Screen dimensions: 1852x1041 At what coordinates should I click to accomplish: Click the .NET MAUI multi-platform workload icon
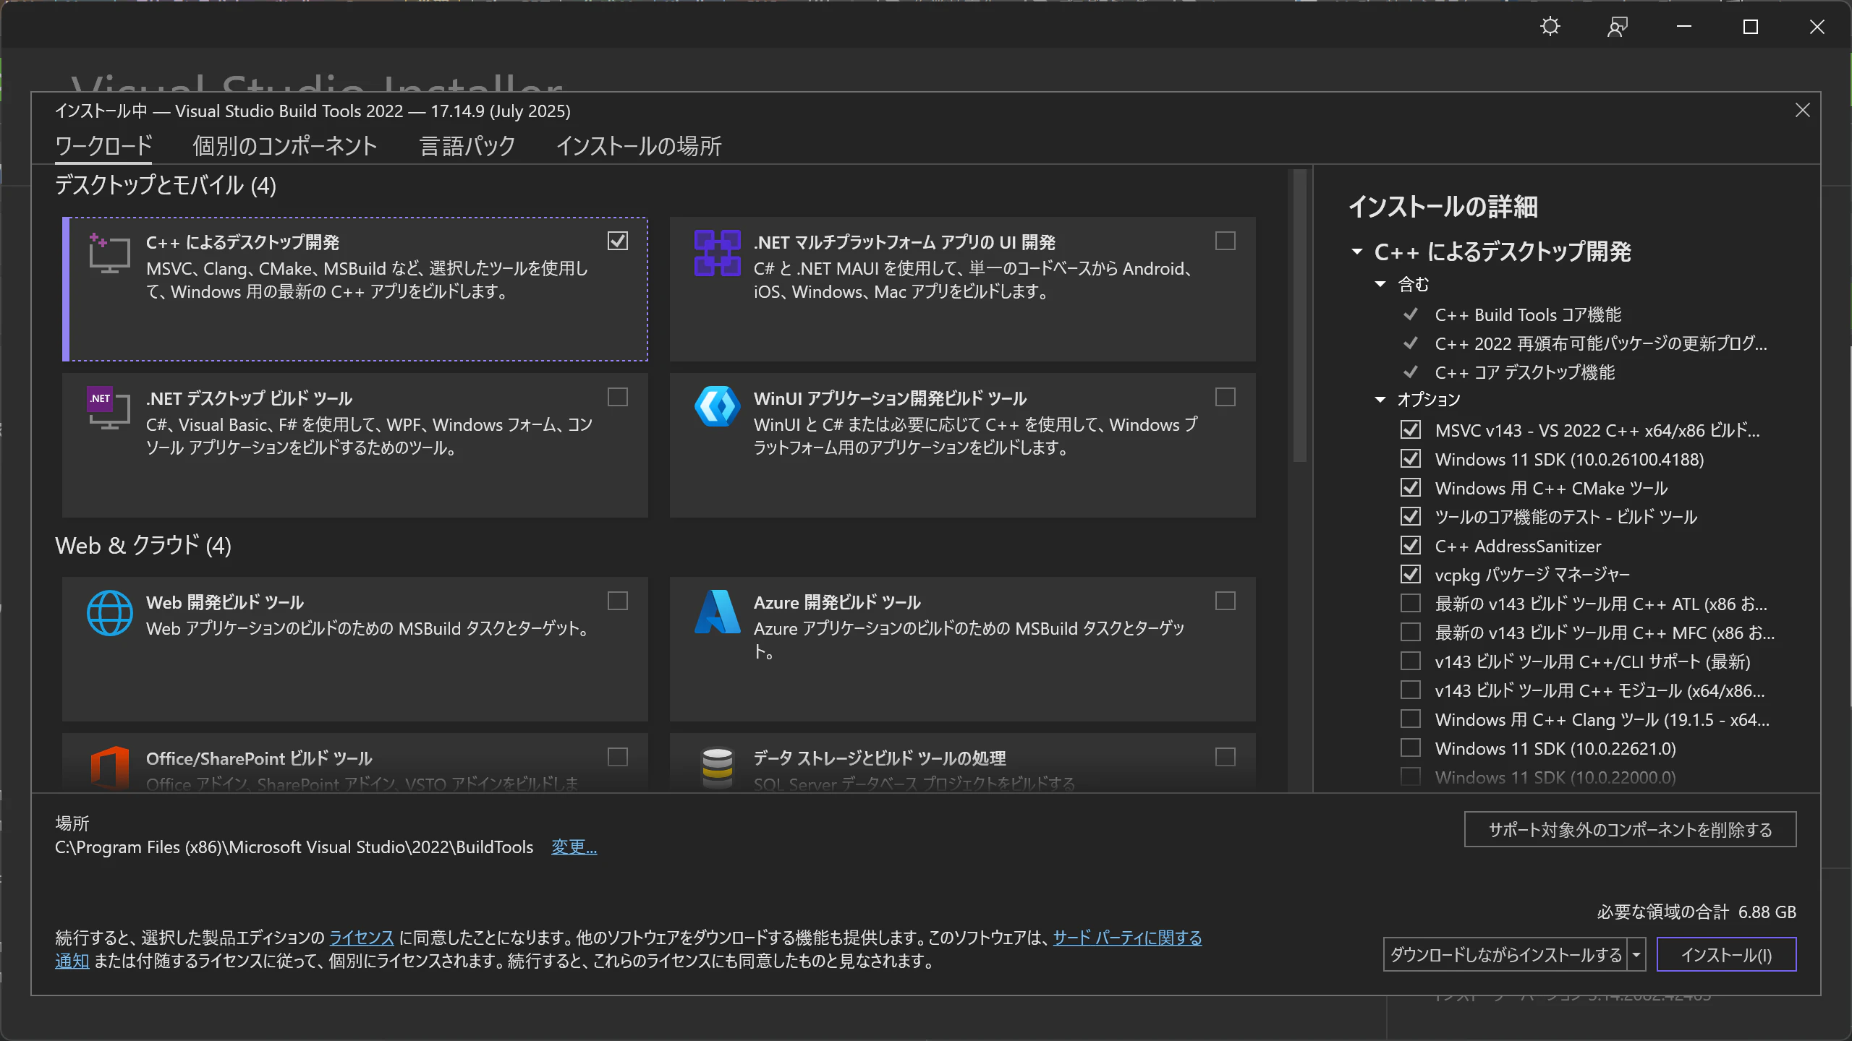tap(717, 253)
